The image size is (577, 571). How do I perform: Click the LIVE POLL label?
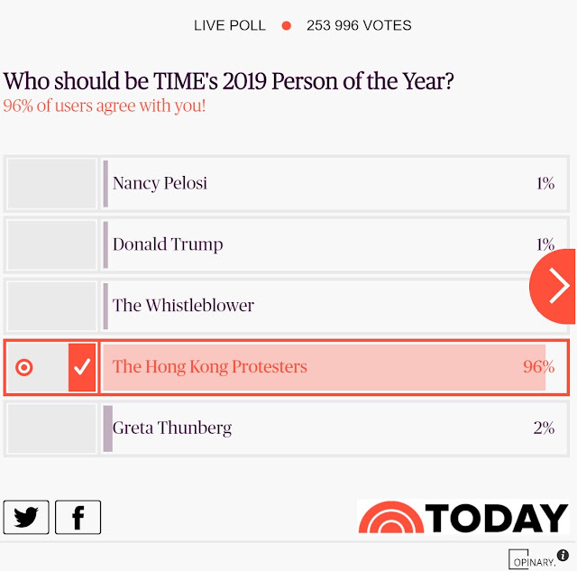(x=230, y=25)
